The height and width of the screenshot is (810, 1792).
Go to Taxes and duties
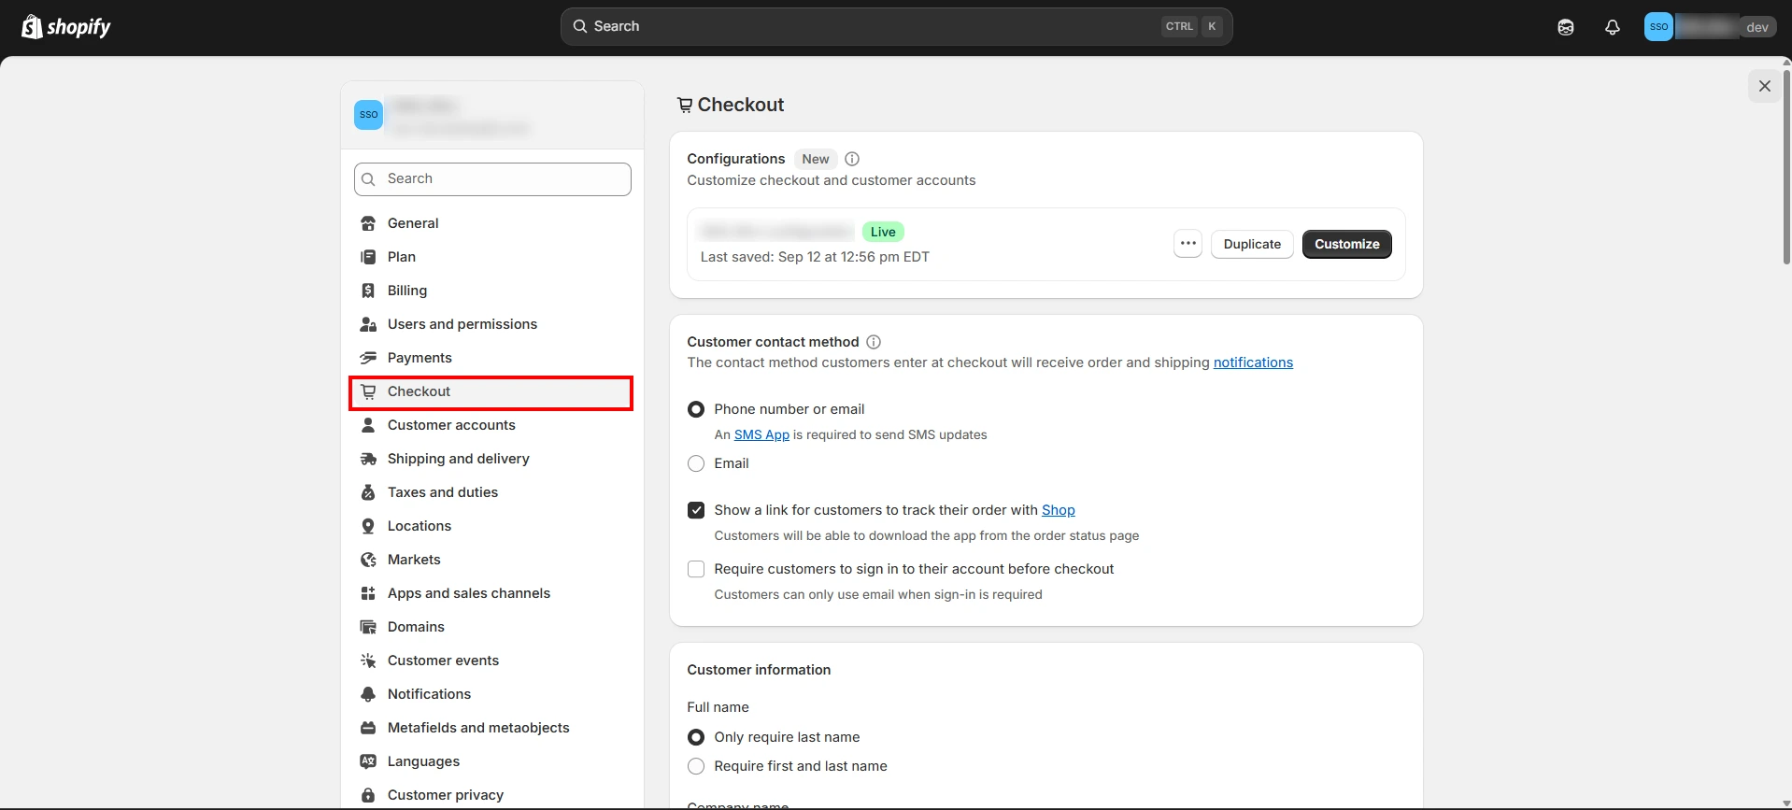pos(491,492)
